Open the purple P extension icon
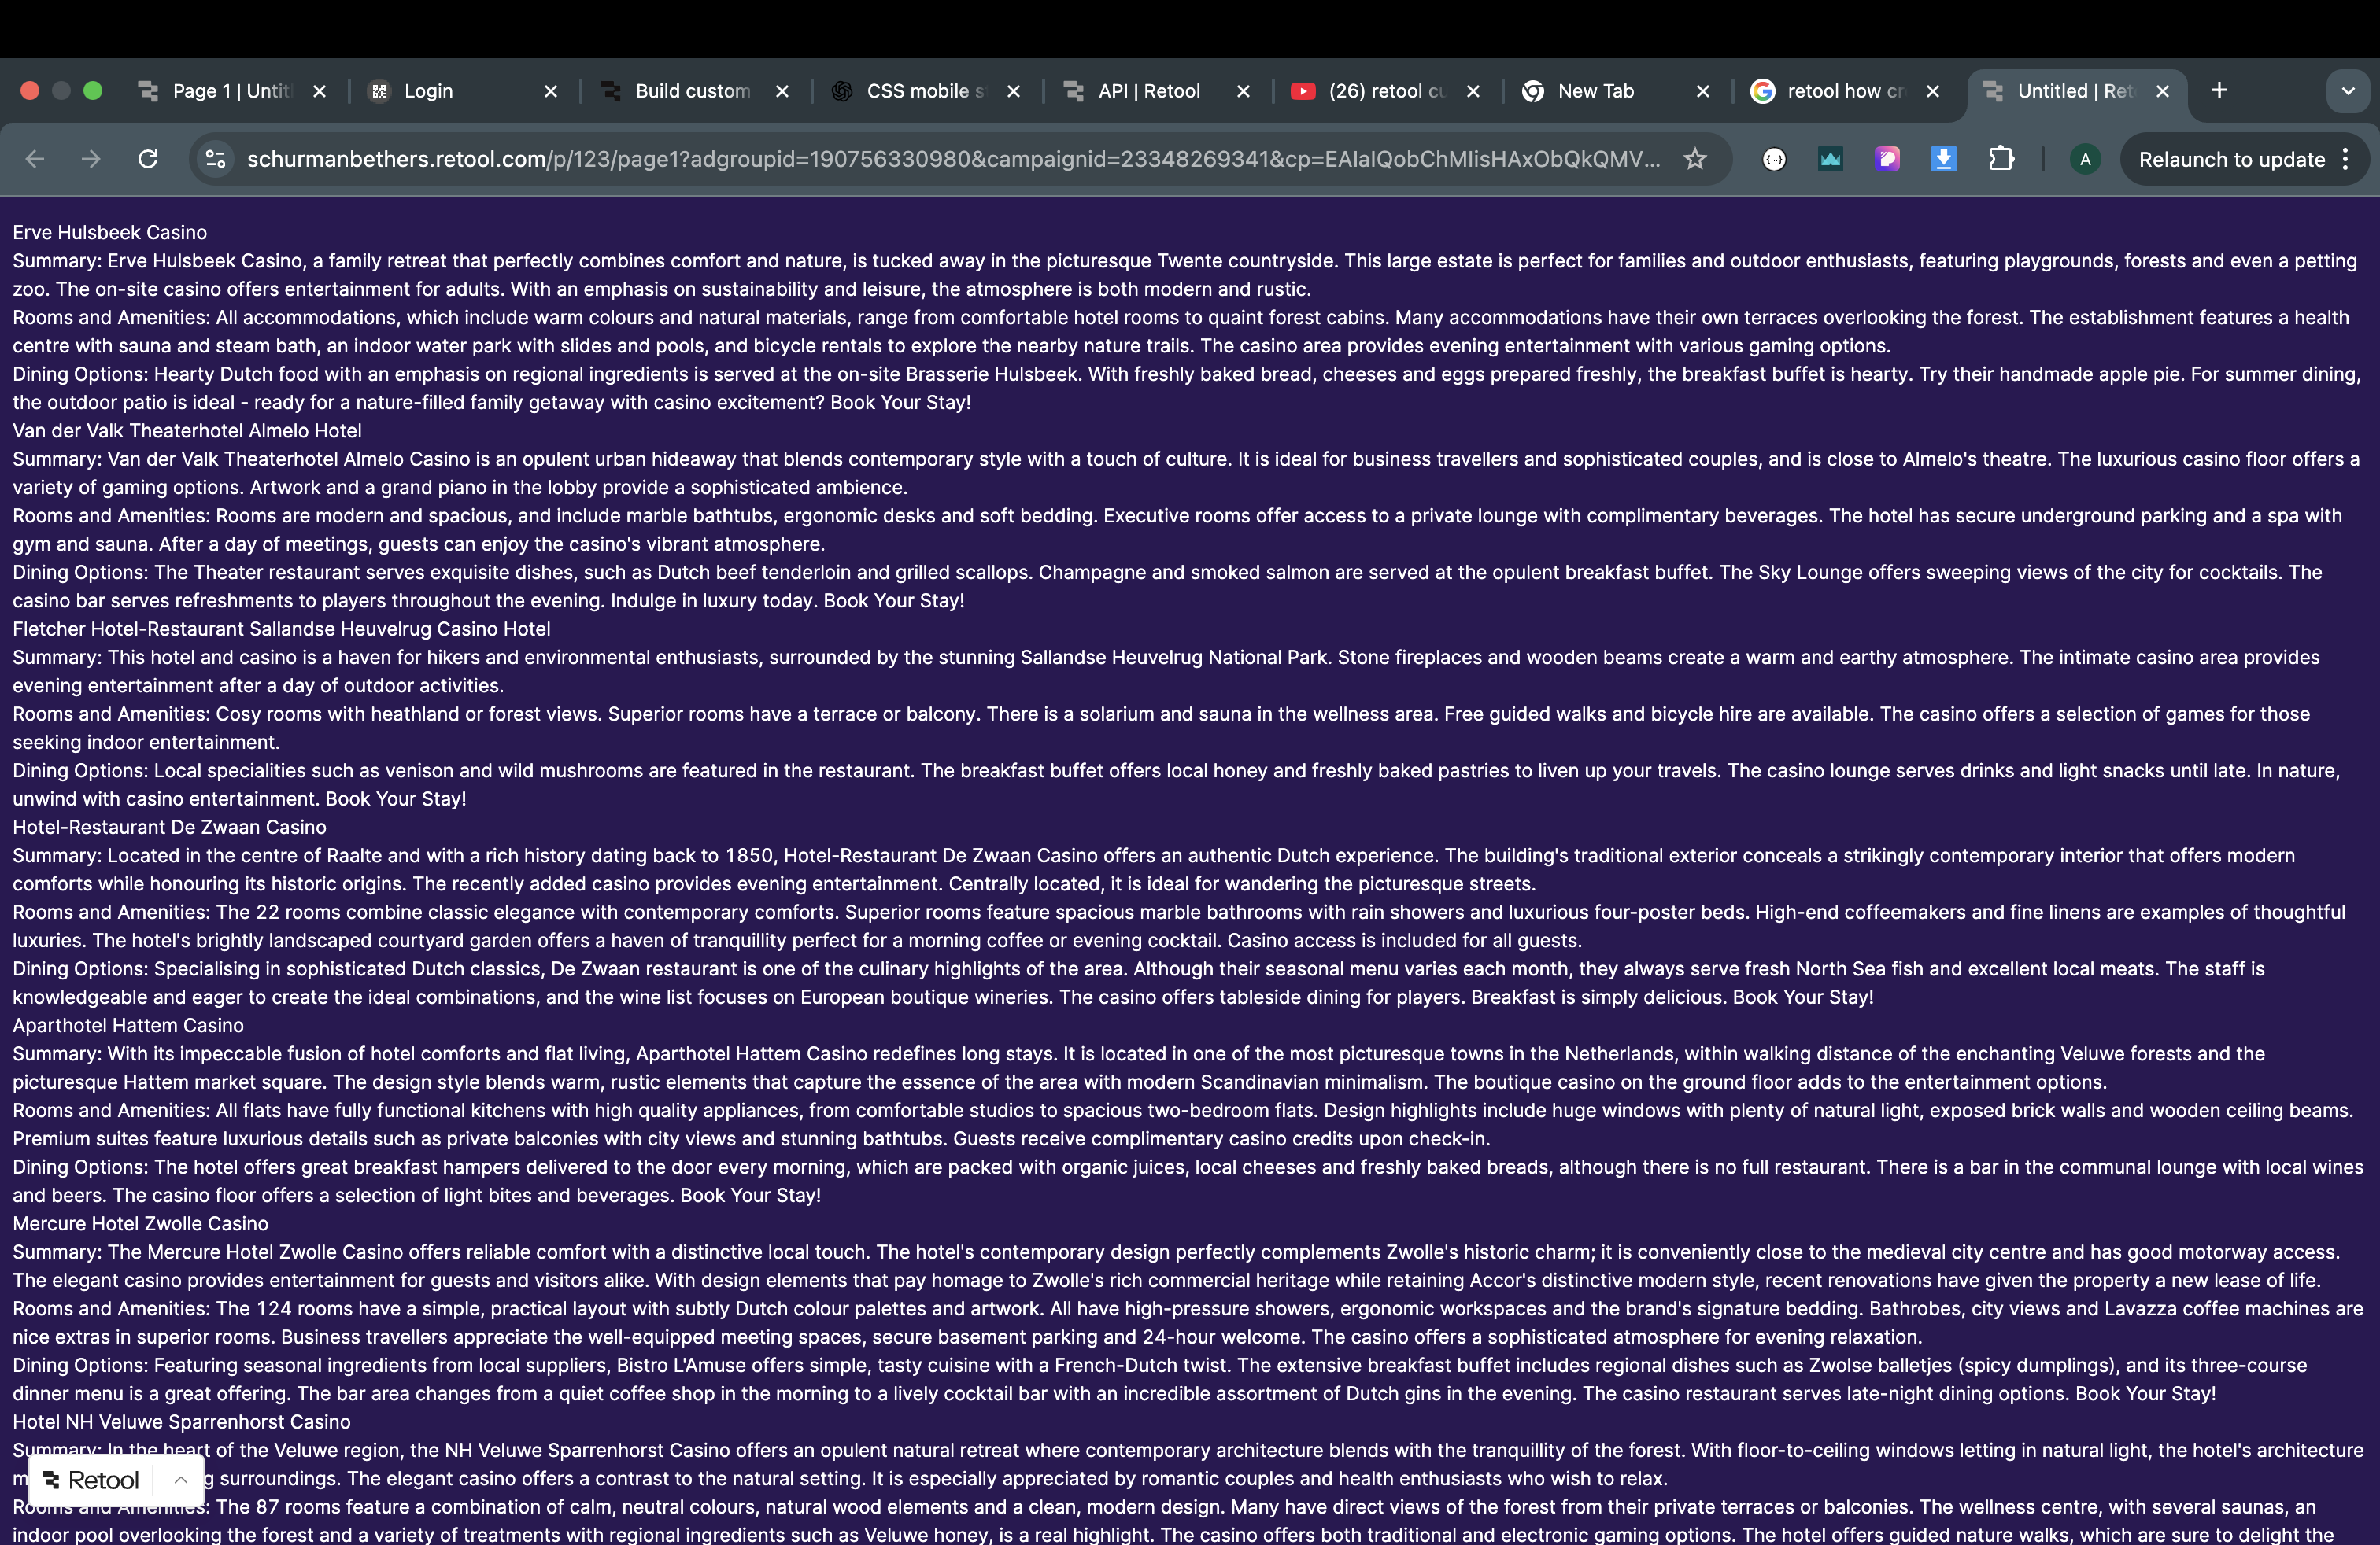 1887,159
